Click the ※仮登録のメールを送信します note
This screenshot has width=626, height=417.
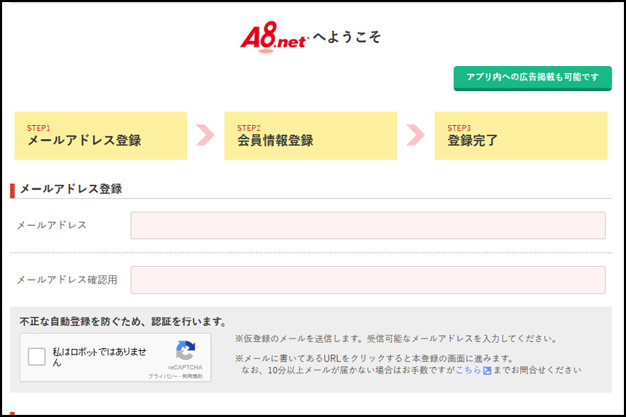[396, 338]
